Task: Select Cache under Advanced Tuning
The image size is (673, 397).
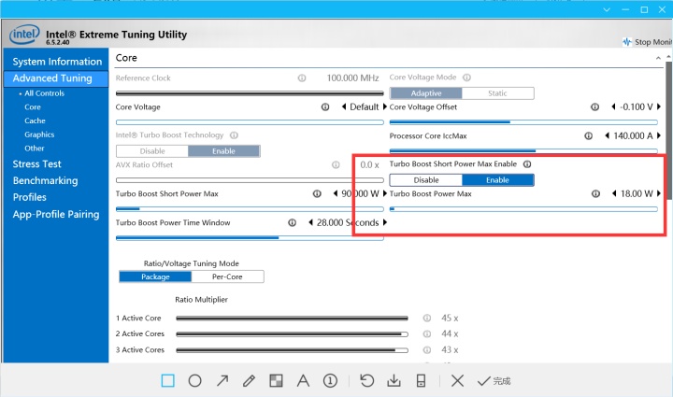Action: 35,121
